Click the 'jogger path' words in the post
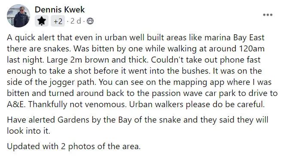Screen dimensions: 286x156 (x=73, y=82)
